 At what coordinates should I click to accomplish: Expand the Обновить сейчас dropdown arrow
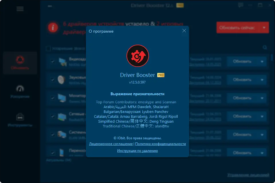[264, 28]
